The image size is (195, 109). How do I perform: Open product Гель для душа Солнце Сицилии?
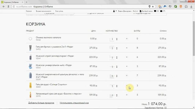(x=51, y=84)
